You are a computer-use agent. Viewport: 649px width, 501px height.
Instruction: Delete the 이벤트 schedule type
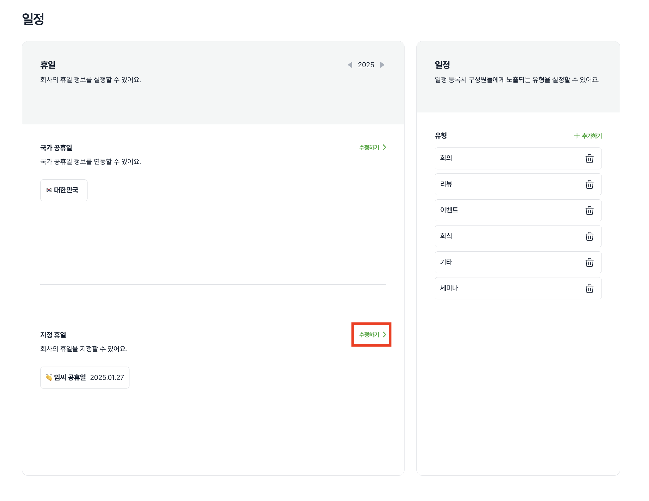point(589,211)
